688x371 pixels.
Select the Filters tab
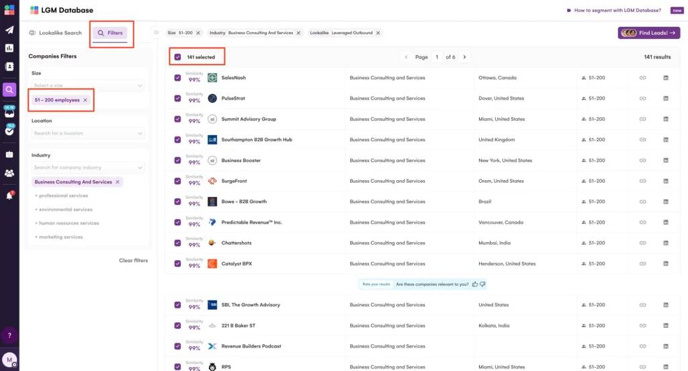point(110,33)
